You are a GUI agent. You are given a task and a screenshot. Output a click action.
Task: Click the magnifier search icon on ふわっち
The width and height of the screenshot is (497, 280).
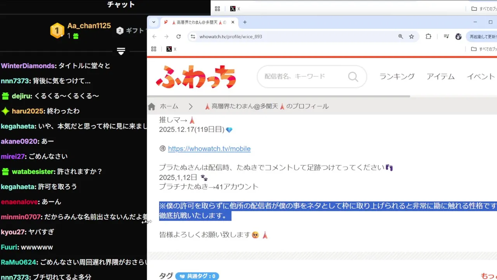click(353, 77)
